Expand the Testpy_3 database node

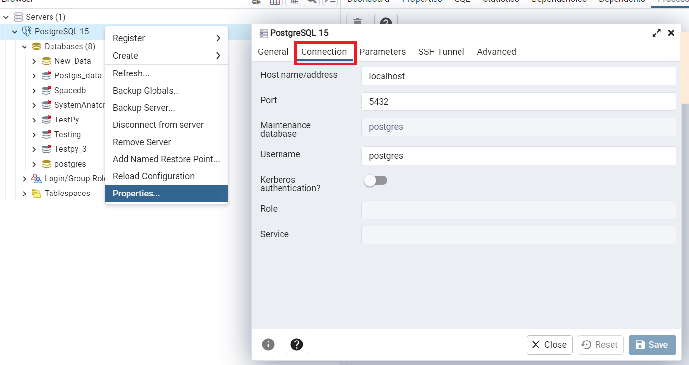[34, 149]
